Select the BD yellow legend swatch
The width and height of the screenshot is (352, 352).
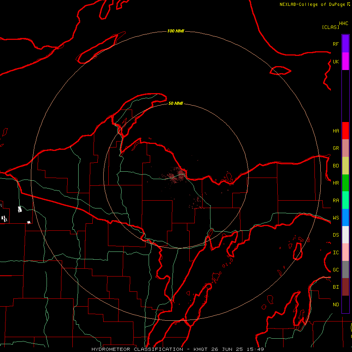point(345,166)
